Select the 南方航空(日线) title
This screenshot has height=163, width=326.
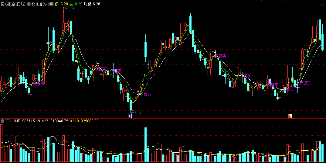click(x=13, y=4)
